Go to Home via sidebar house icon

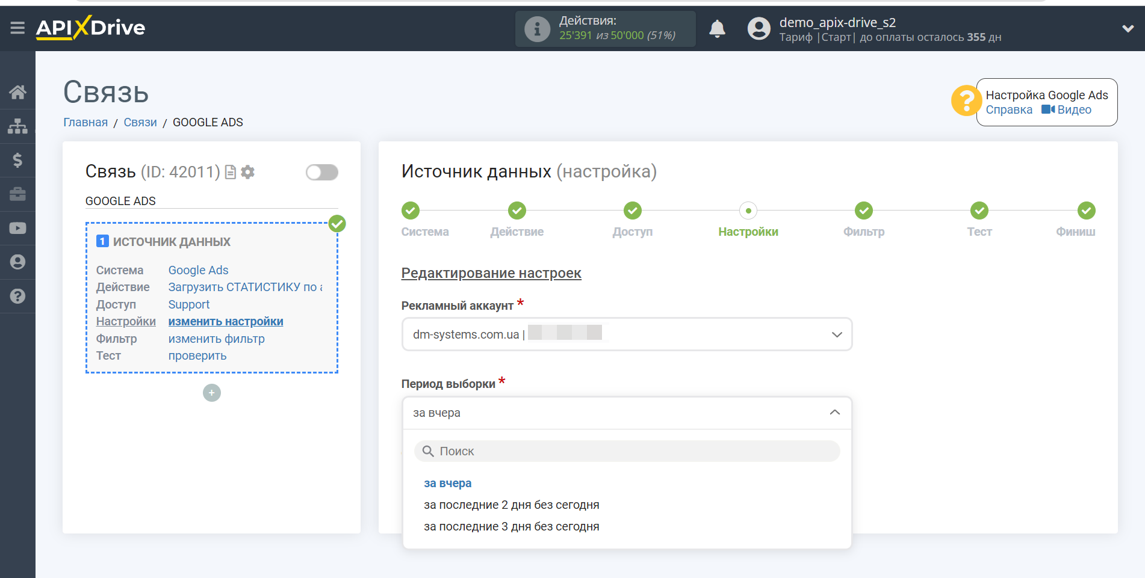[17, 92]
